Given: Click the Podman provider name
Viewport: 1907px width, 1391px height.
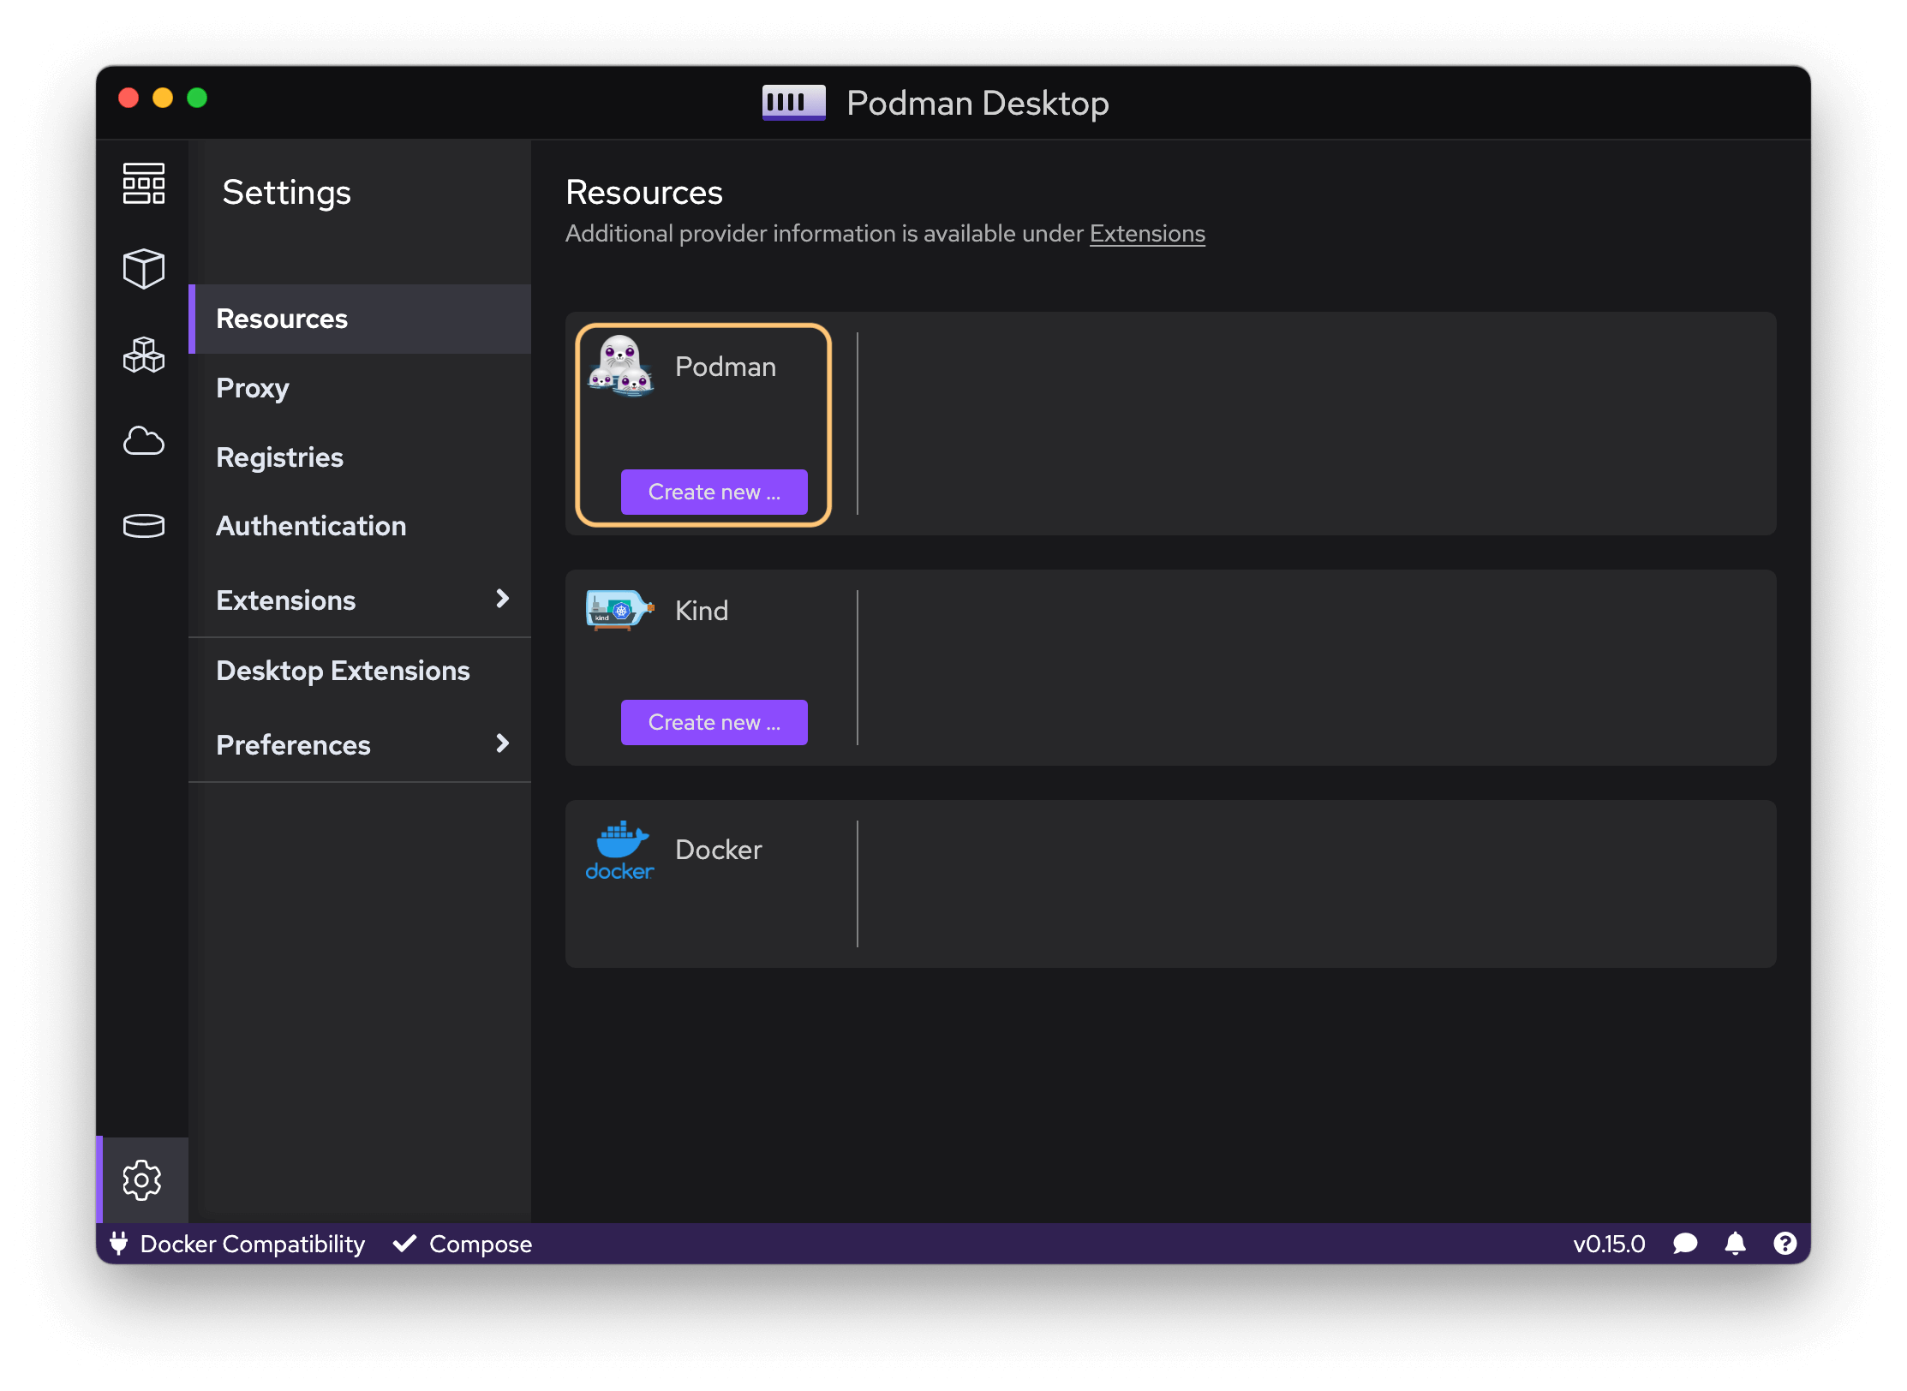Looking at the screenshot, I should tap(725, 367).
